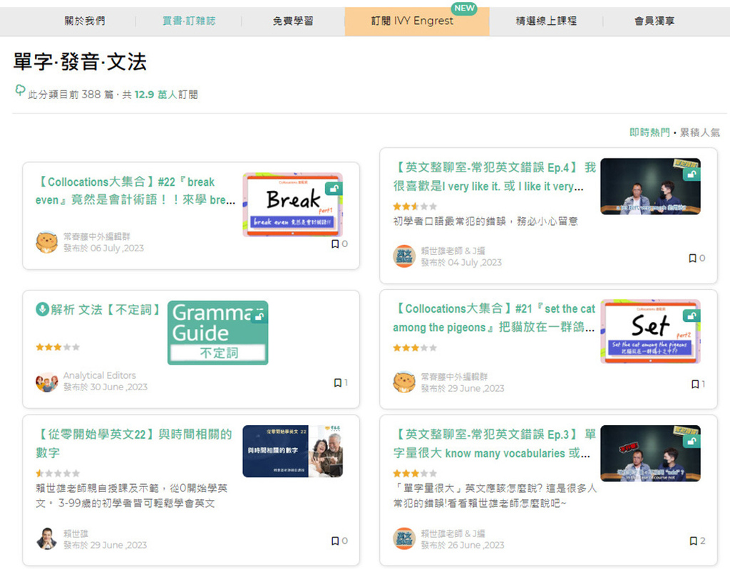This screenshot has width=730, height=569.
Task: Click star rating on Collocations #21 card
Action: click(415, 348)
